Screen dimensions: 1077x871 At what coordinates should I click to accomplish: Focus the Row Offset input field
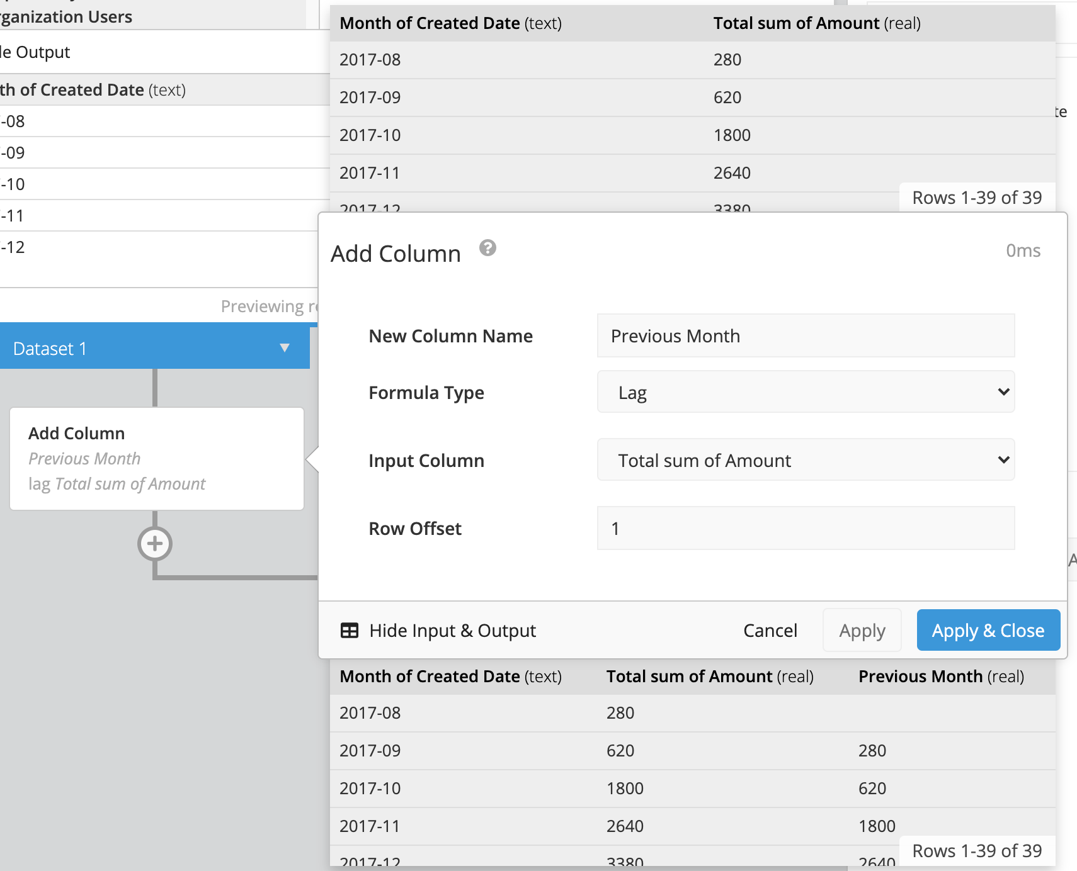click(806, 528)
